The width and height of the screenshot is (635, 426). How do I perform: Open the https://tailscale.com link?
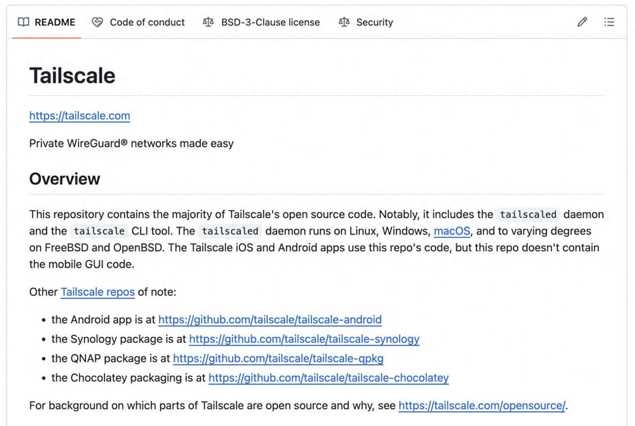click(x=79, y=116)
